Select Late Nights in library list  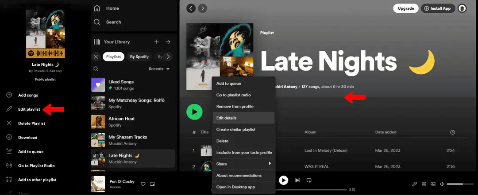pyautogui.click(x=133, y=158)
